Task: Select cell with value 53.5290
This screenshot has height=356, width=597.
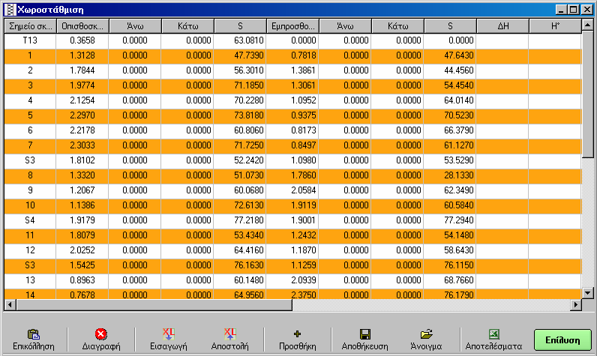Action: point(451,160)
